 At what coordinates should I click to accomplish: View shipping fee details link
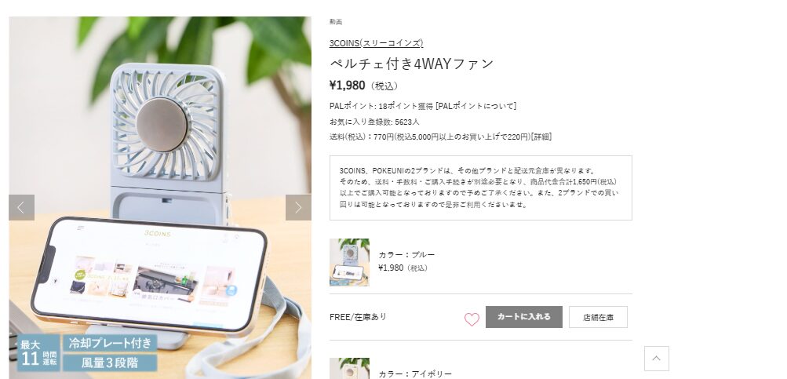541,137
